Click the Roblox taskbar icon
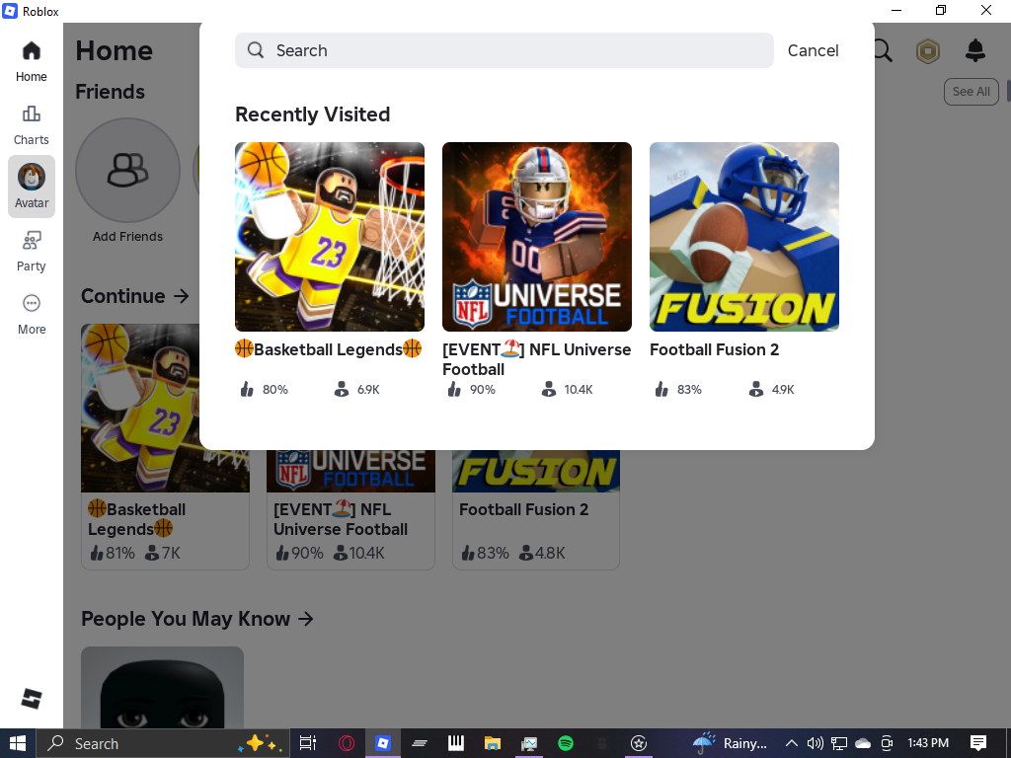This screenshot has width=1011, height=758. pyautogui.click(x=383, y=743)
